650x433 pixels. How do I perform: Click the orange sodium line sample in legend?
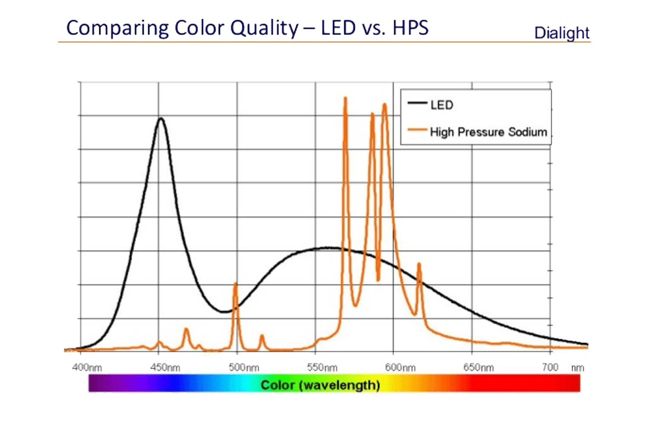point(417,130)
